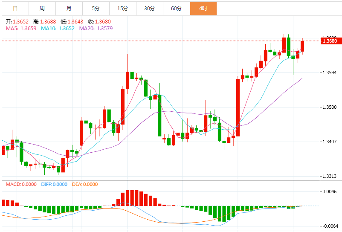Click the active 4时 tab
Screen dimensions: 342x232
click(203, 9)
